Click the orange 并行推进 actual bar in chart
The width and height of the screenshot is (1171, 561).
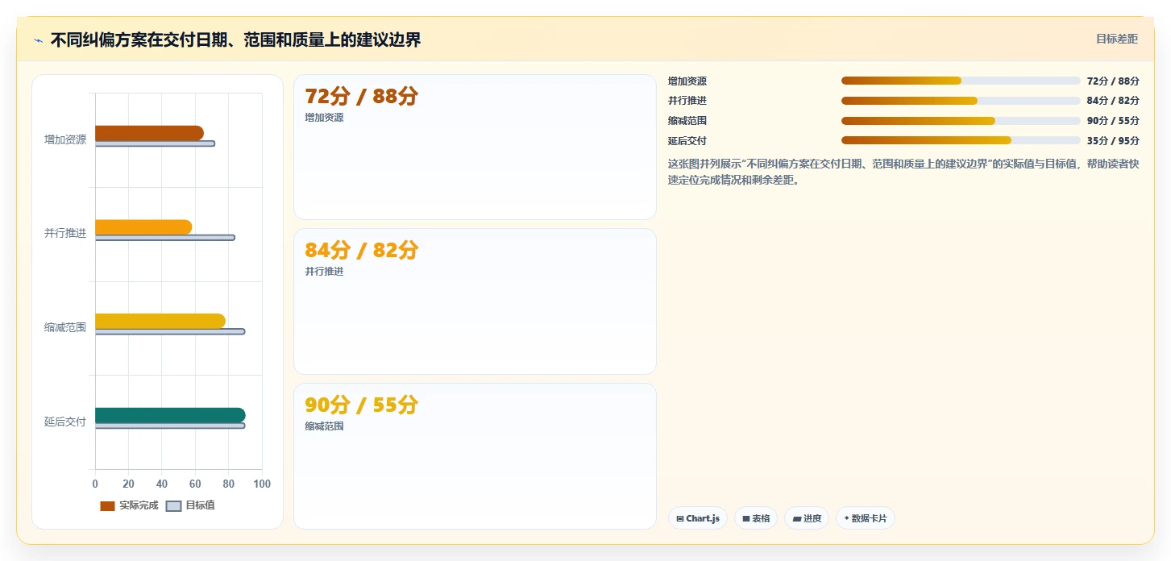tap(143, 227)
